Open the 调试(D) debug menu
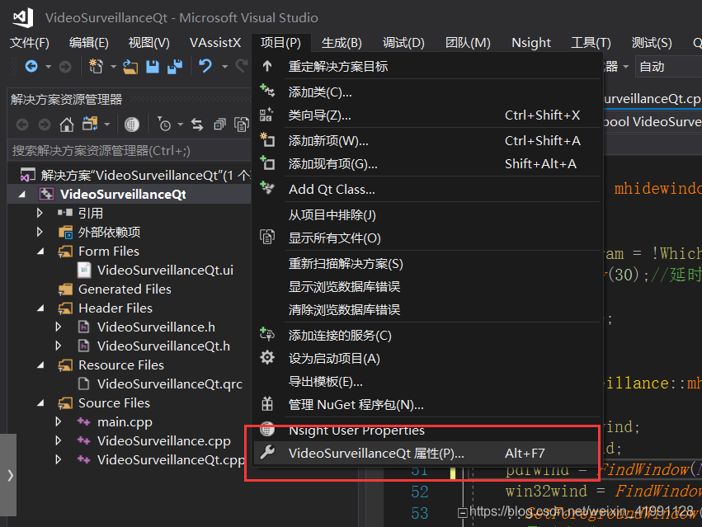Screen dimensions: 702x527 tap(403, 43)
